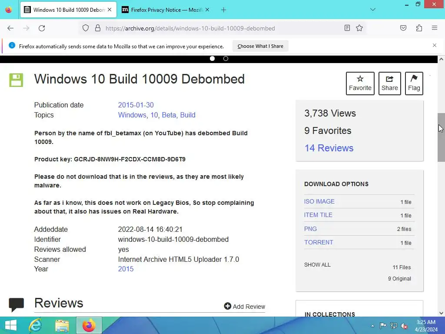Open a new tab with plus button
This screenshot has width=445, height=334.
223,10
